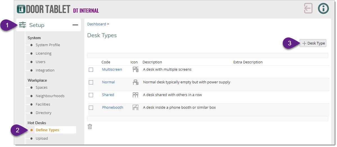Go to Neighbourhoods menu item
Viewport: 337px width, 147px height.
[50, 96]
